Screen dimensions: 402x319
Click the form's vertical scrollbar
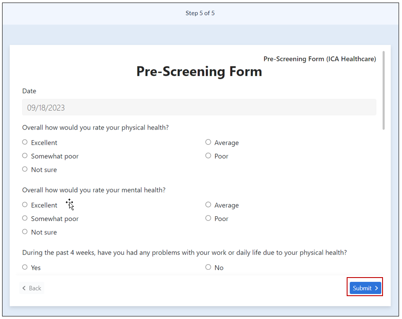[x=383, y=91]
